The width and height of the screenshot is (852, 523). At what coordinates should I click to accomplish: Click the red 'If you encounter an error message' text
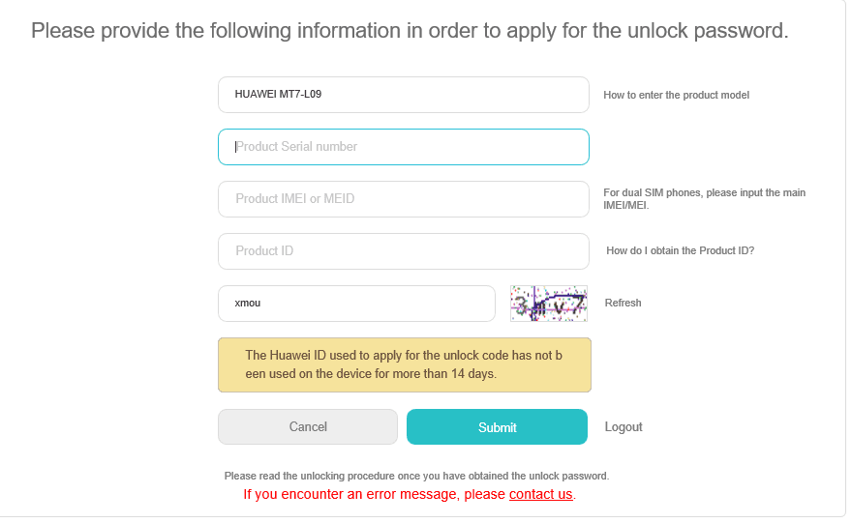410,494
